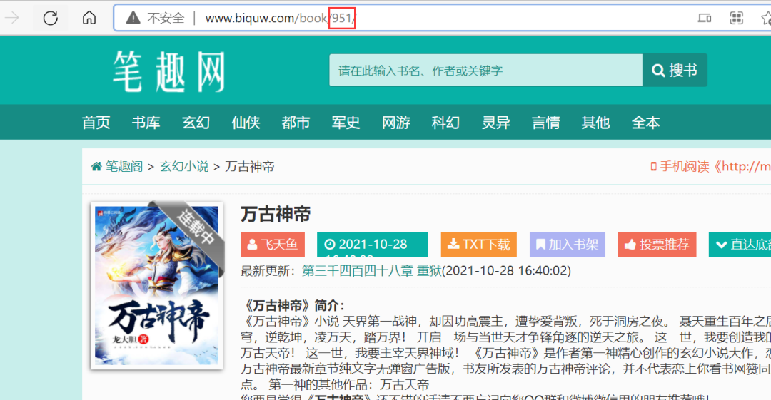Click the 不安全 security label
This screenshot has width=771, height=400.
pos(166,19)
